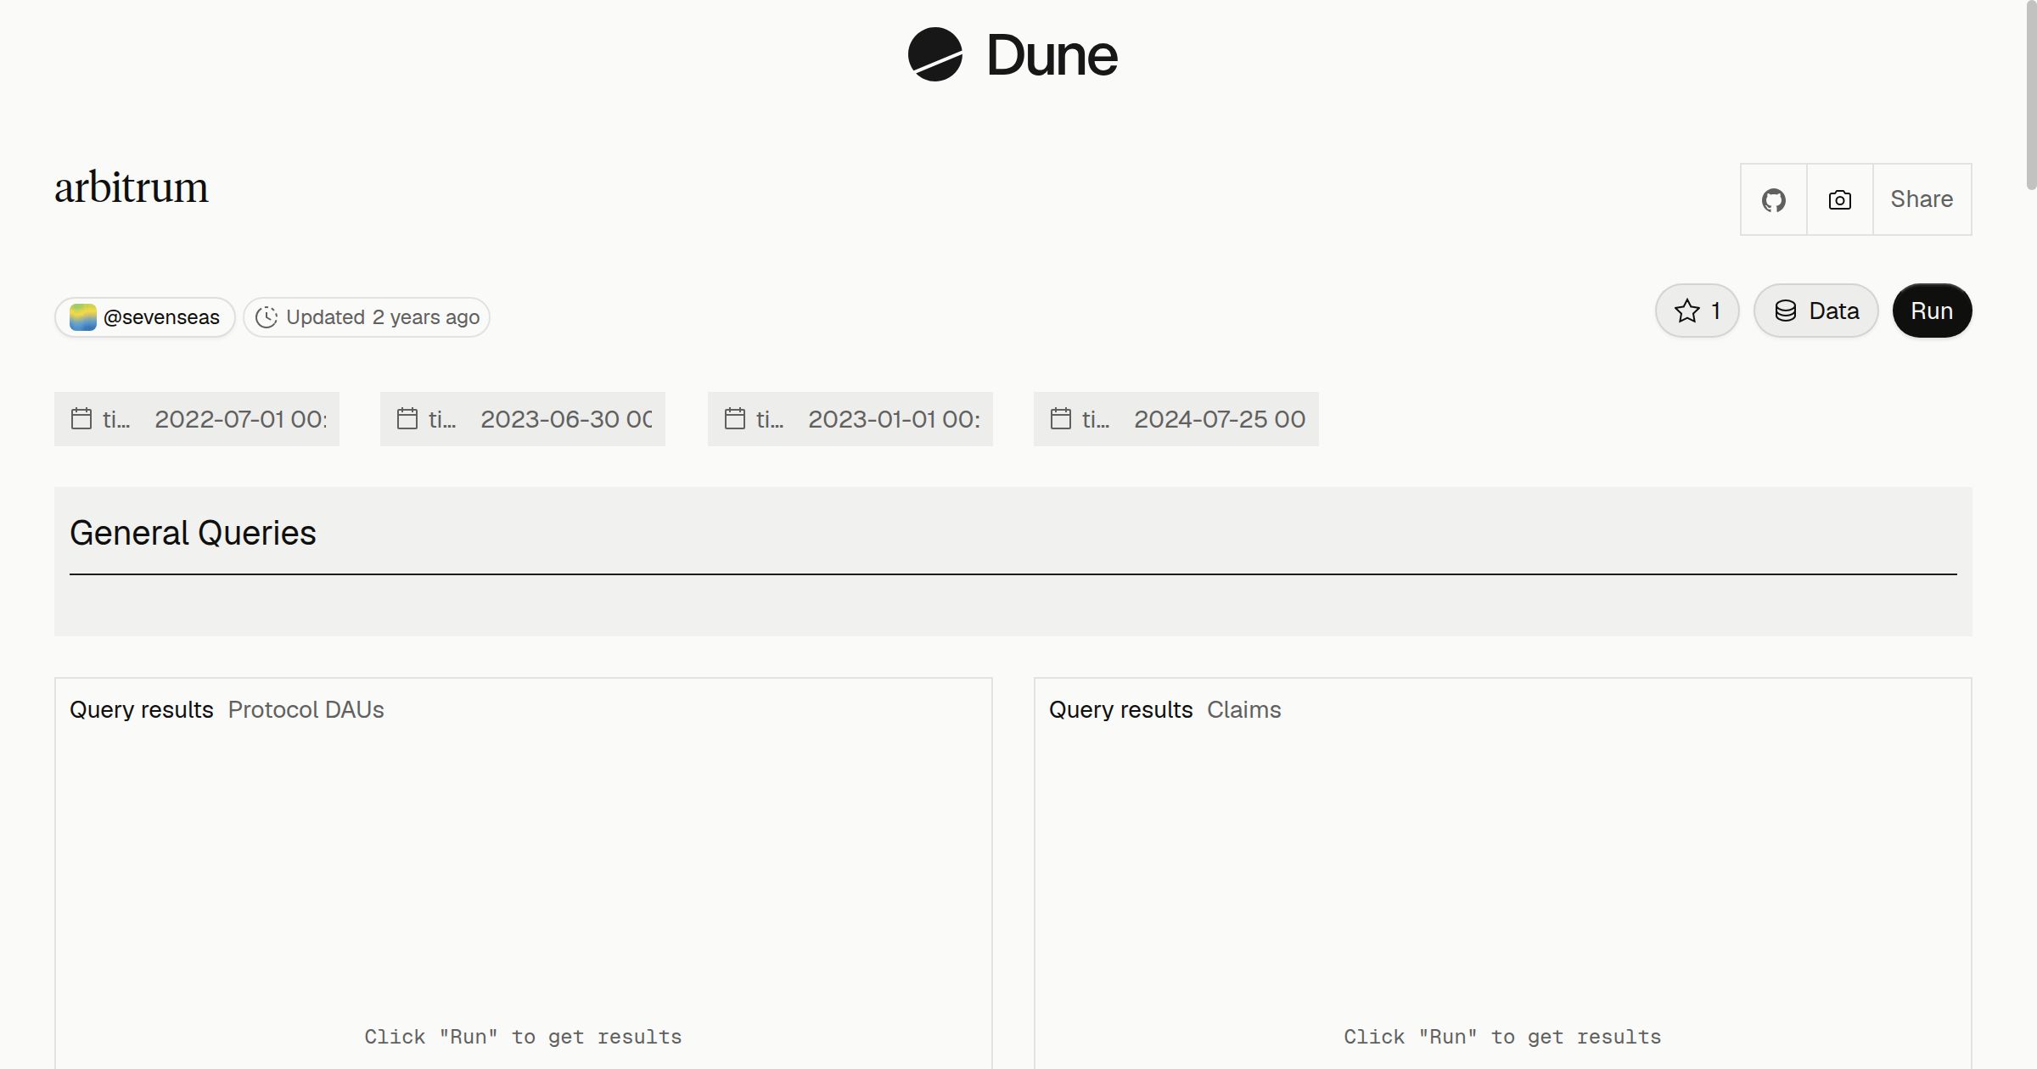The height and width of the screenshot is (1069, 2037).
Task: Click the star icon beside the count
Action: (1687, 311)
